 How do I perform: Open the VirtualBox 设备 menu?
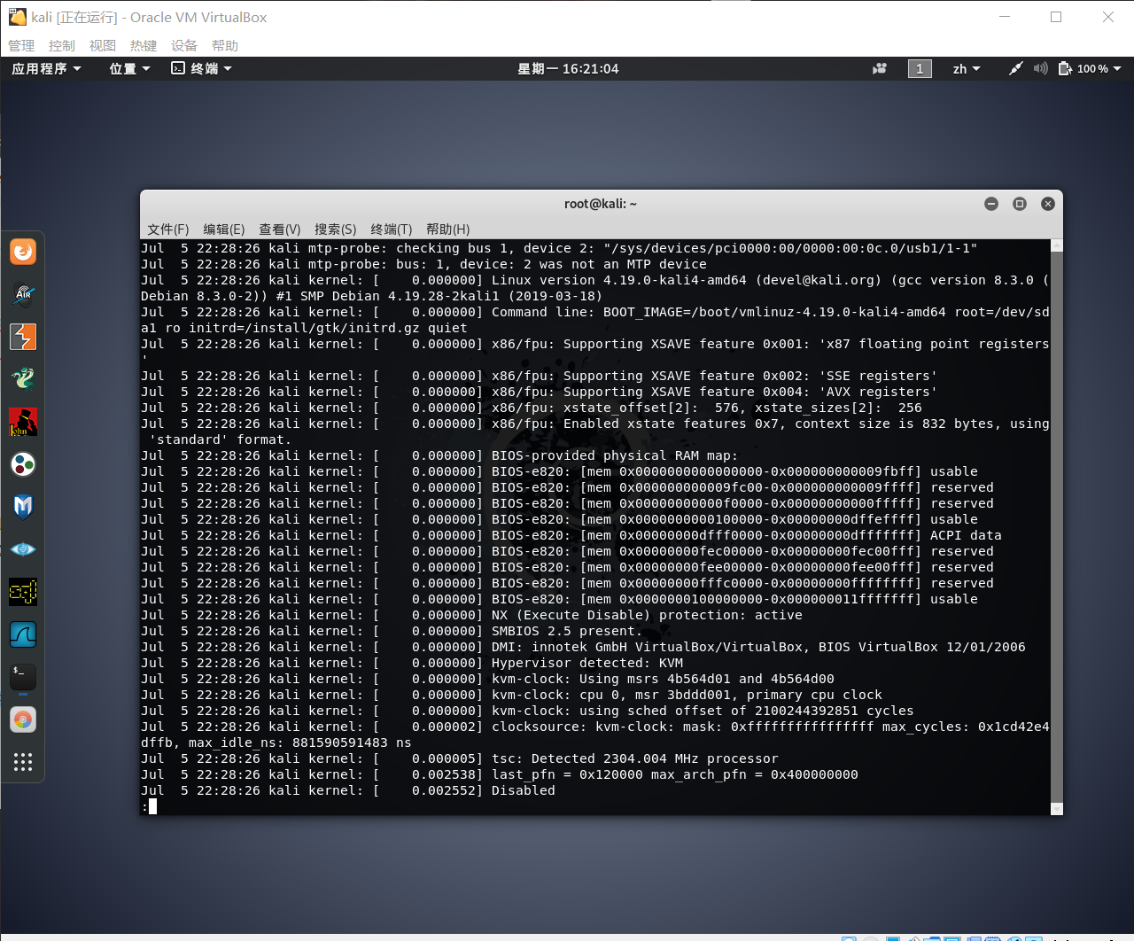click(184, 45)
